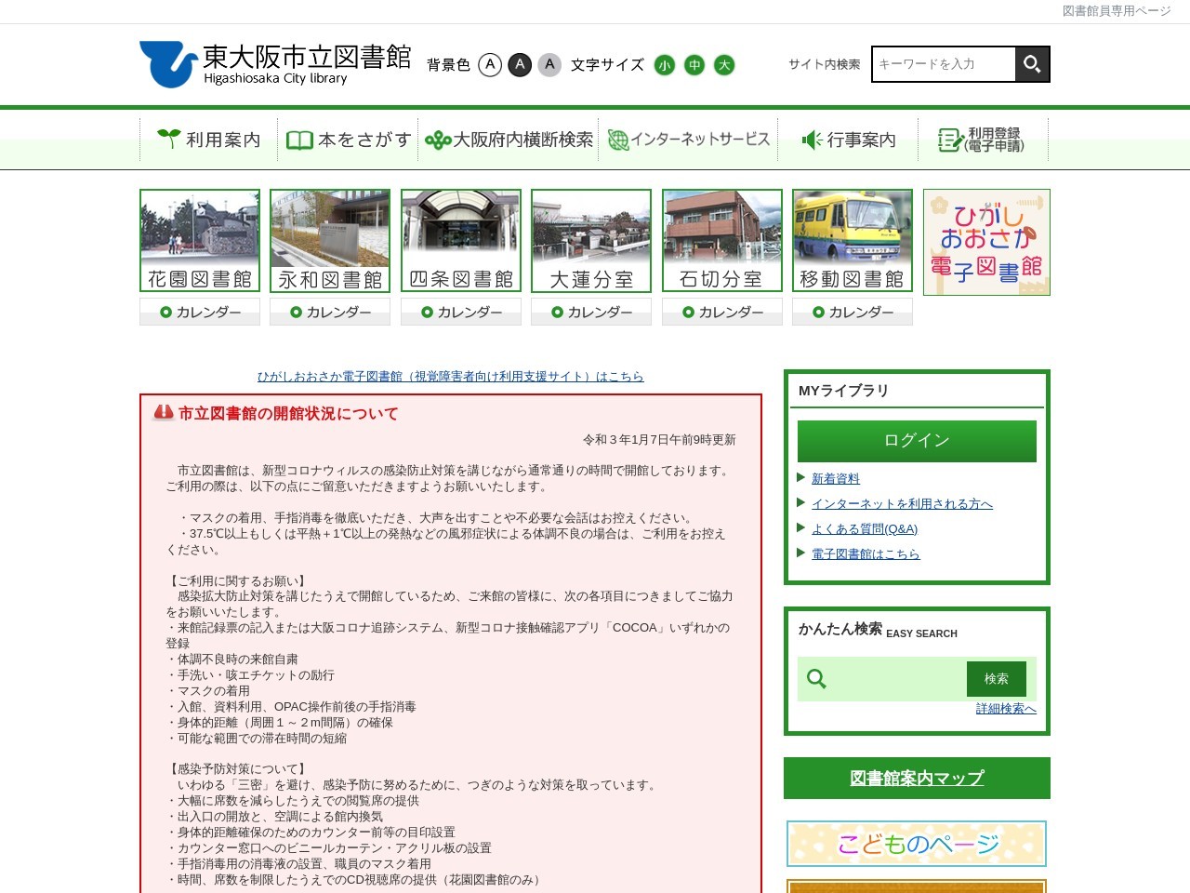This screenshot has height=893, width=1190.
Task: Select white background color button
Action: 490,65
